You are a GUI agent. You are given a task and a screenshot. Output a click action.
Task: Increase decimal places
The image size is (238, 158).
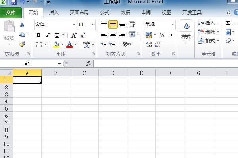149,45
